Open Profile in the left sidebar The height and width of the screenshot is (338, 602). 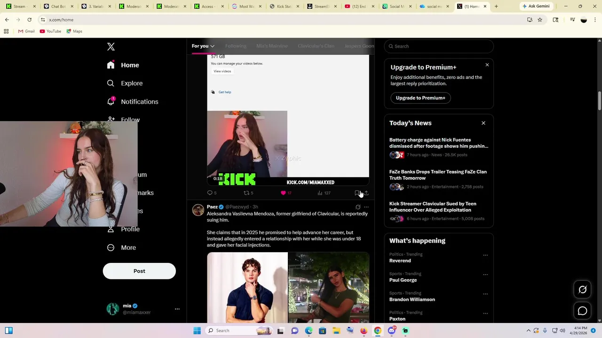pyautogui.click(x=123, y=229)
